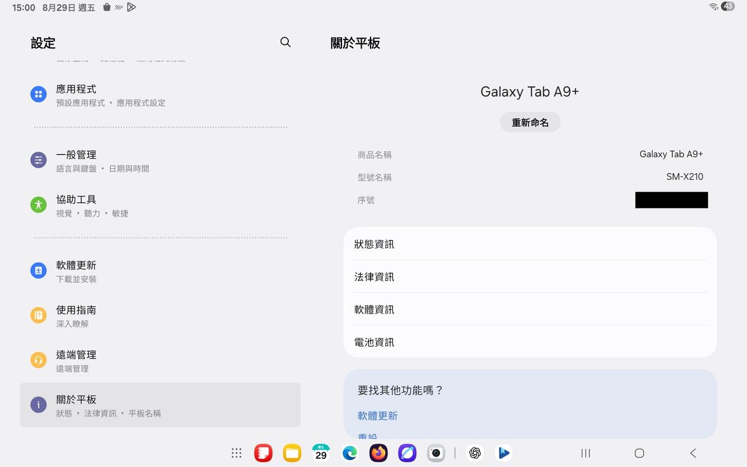Open the Calendar app showing 29
Image resolution: width=747 pixels, height=467 pixels.
[x=321, y=453]
